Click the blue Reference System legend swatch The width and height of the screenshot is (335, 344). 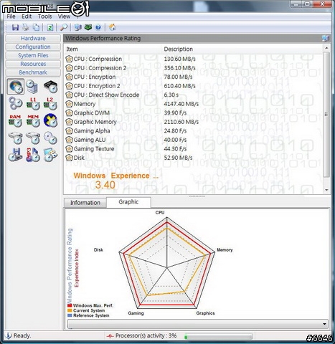pyautogui.click(x=70, y=315)
